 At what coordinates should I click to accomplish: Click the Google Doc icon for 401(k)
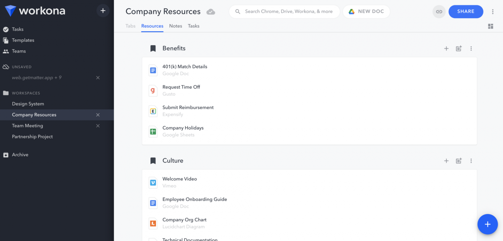tap(153, 70)
